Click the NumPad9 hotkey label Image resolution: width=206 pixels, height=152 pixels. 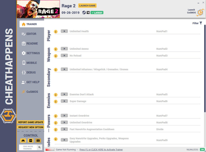click(x=162, y=140)
